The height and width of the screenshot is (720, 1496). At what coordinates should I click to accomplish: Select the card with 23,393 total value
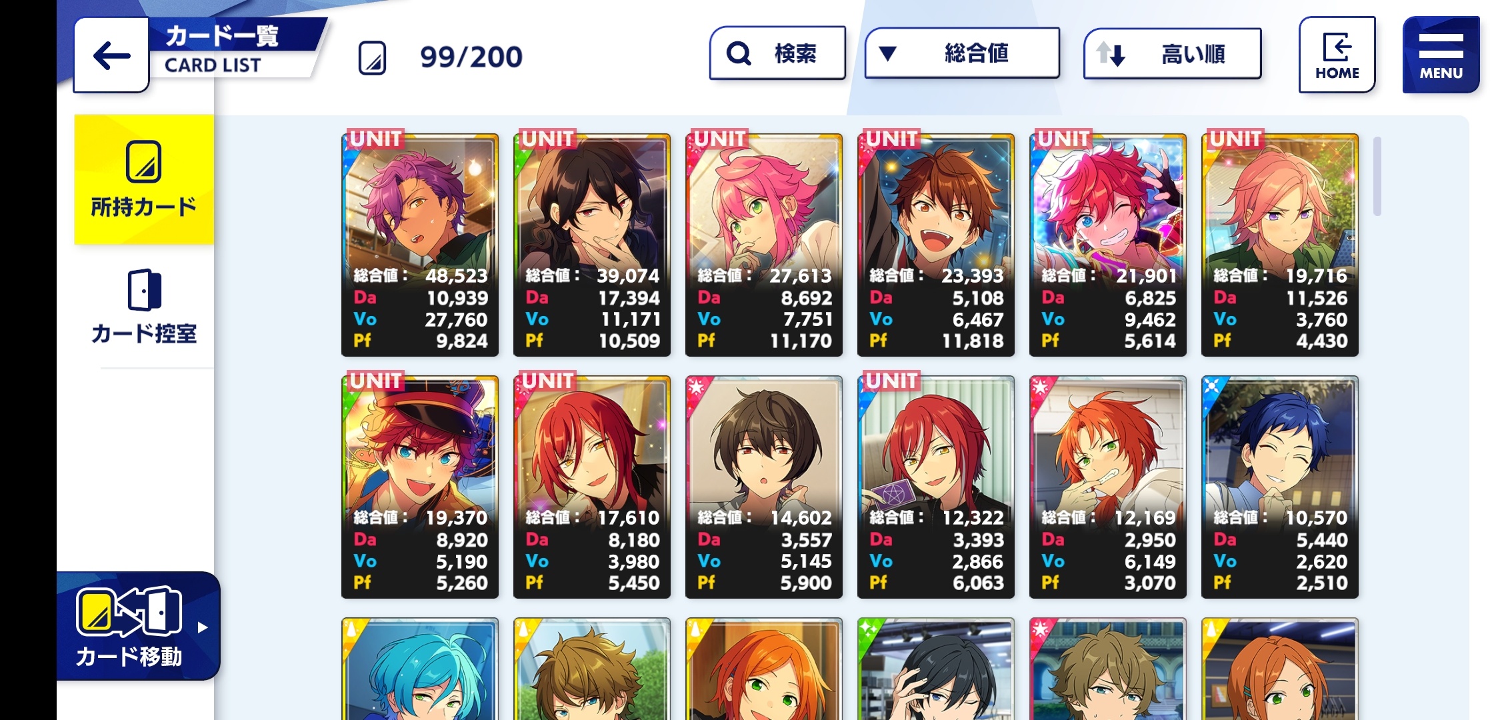tap(936, 243)
